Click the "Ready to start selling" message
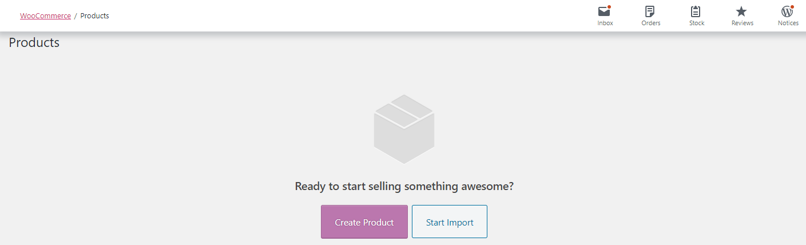The height and width of the screenshot is (245, 806). [404, 186]
